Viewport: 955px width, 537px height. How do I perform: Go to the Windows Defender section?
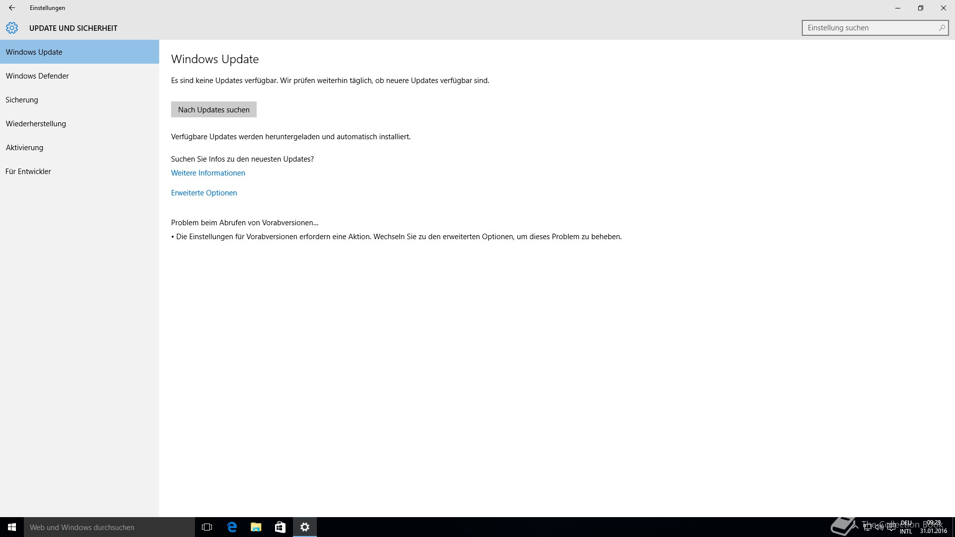[80, 76]
